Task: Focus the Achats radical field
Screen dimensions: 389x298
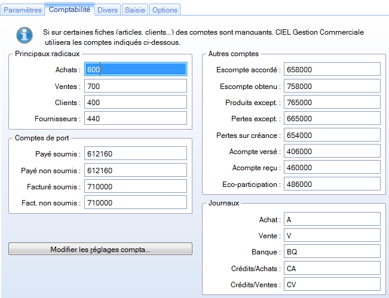Action: tap(136, 69)
